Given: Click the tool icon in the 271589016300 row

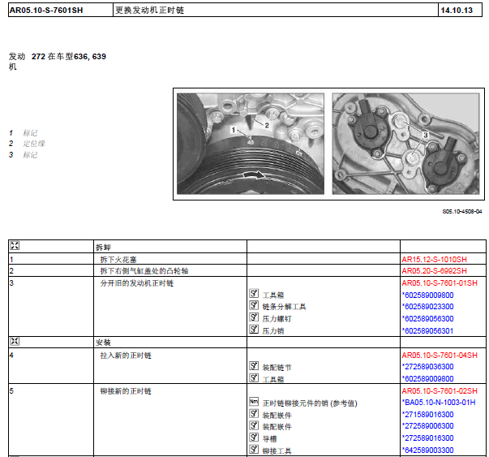Looking at the screenshot, I should [254, 414].
